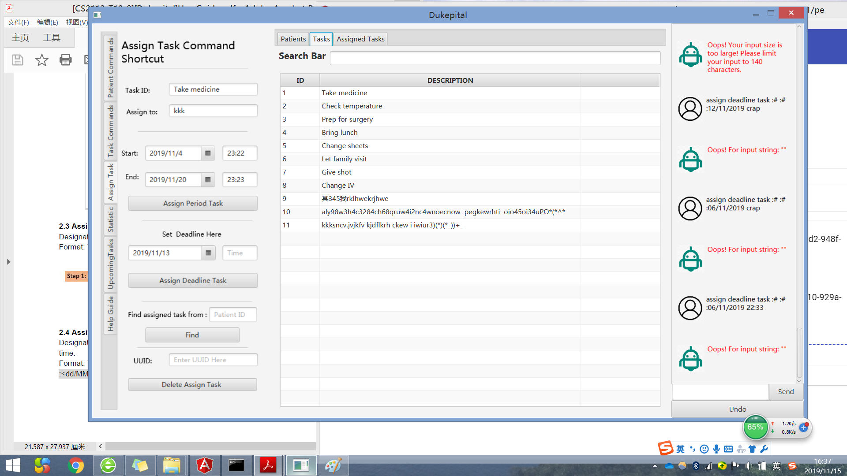Open the End date calendar picker
This screenshot has height=476, width=847.
point(208,180)
